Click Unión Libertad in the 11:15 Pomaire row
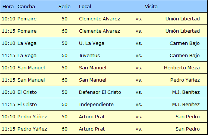 [183, 31]
